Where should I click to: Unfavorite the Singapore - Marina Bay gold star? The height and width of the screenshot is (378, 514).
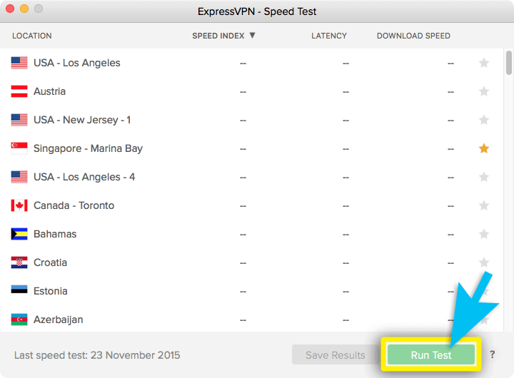pos(484,148)
